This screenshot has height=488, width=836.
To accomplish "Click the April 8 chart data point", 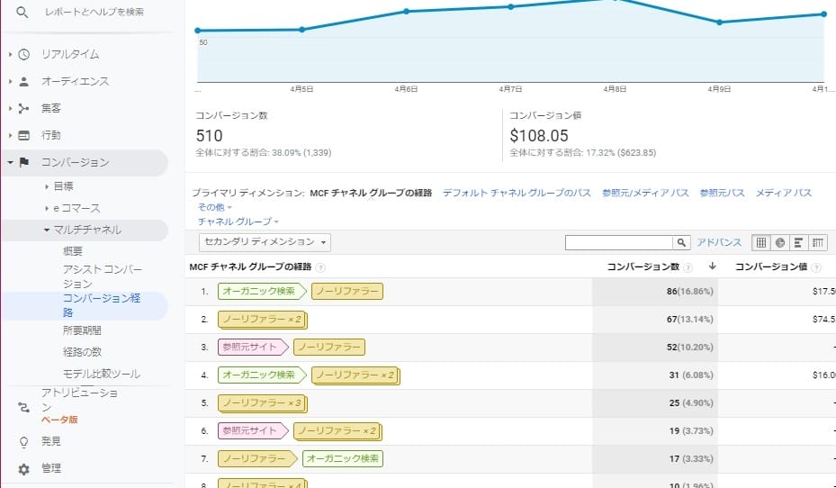I will click(x=616, y=1).
